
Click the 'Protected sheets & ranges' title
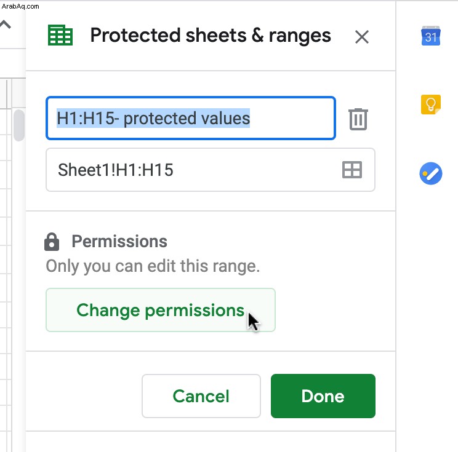coord(211,36)
